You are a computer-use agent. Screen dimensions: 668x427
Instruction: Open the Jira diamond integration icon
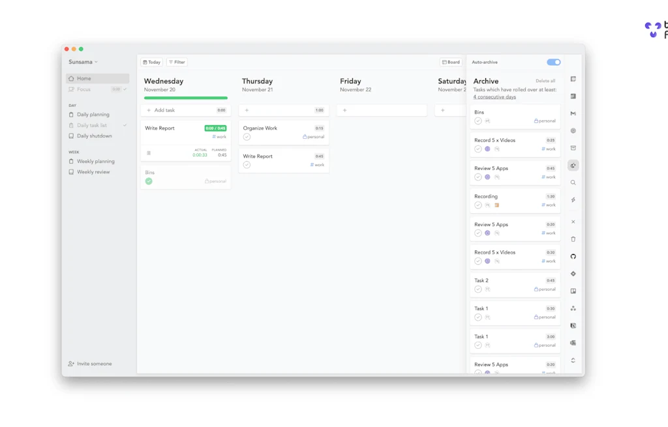[573, 274]
